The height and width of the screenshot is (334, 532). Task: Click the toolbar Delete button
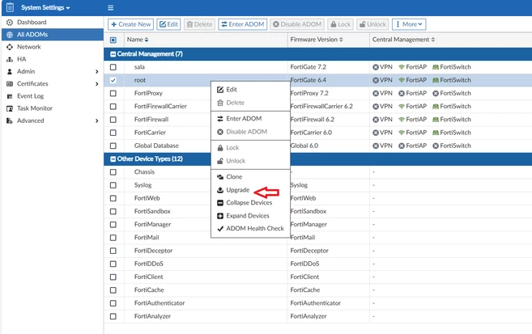199,24
